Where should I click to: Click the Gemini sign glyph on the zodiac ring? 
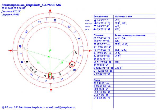pyautogui.click(x=55, y=20)
